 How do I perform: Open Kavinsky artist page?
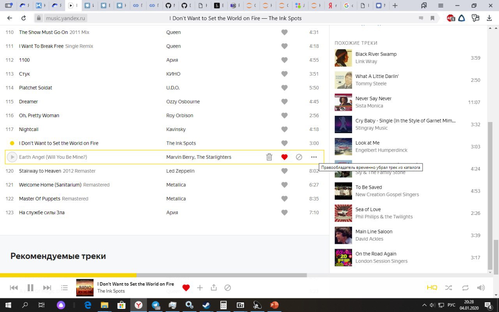click(176, 129)
